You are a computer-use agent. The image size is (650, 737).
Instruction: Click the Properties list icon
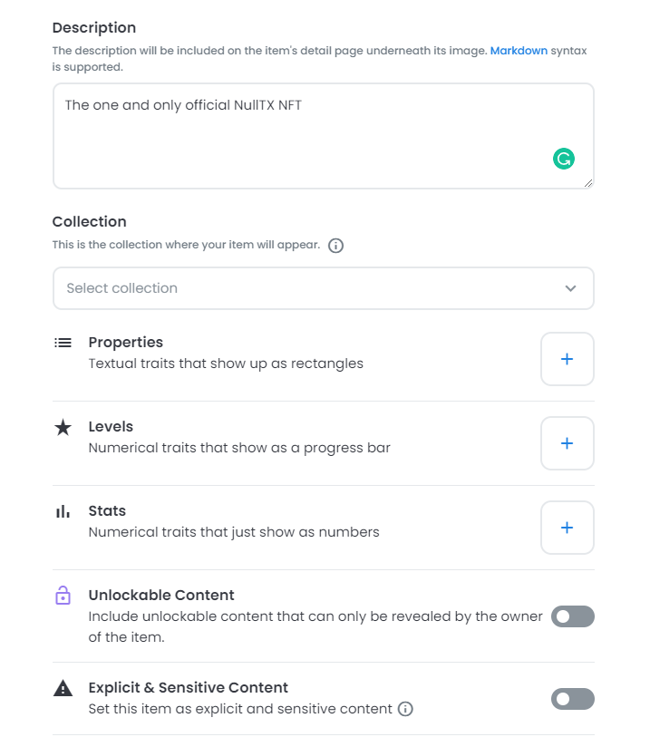[63, 343]
